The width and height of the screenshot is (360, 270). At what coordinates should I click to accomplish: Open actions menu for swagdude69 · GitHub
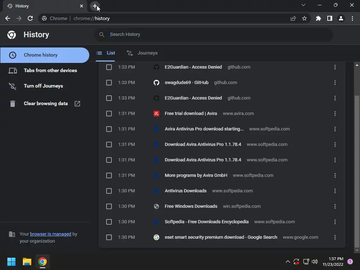(335, 83)
